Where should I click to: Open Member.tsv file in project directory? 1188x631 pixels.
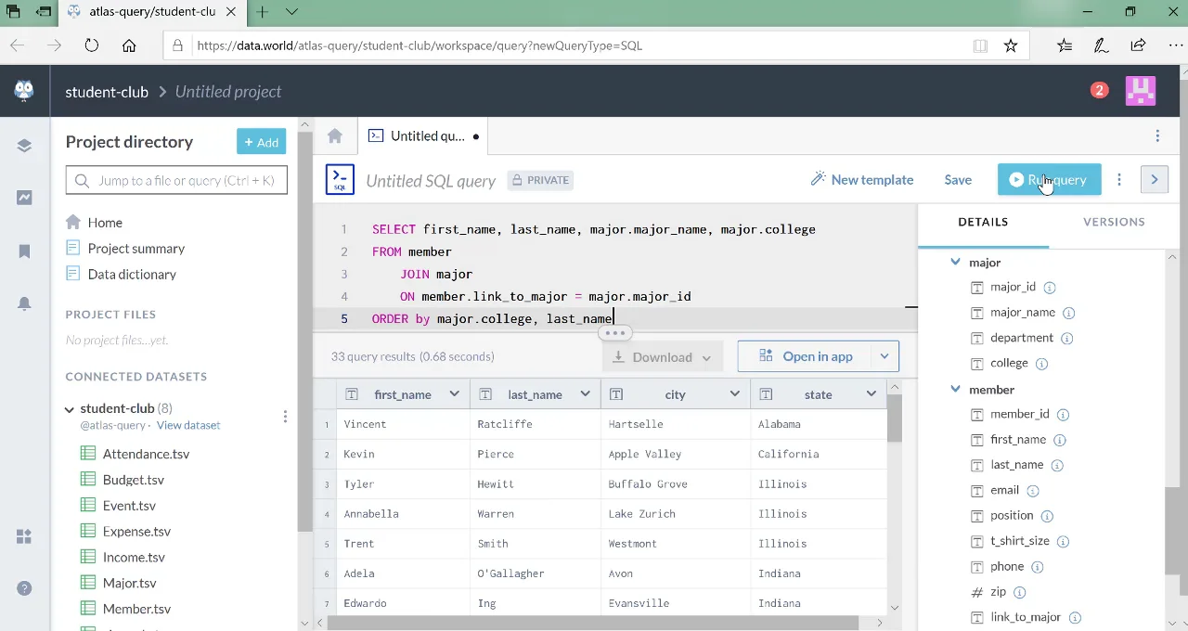pos(136,609)
